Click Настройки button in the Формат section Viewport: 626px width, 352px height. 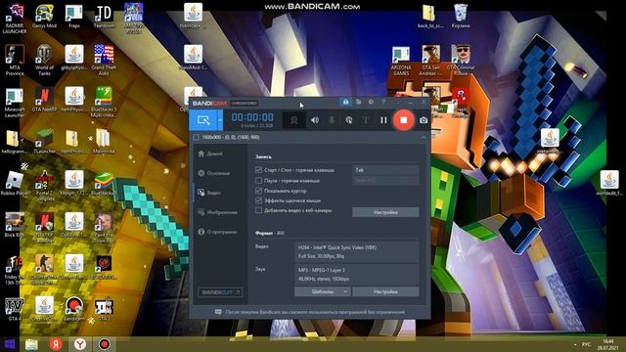[x=385, y=291]
